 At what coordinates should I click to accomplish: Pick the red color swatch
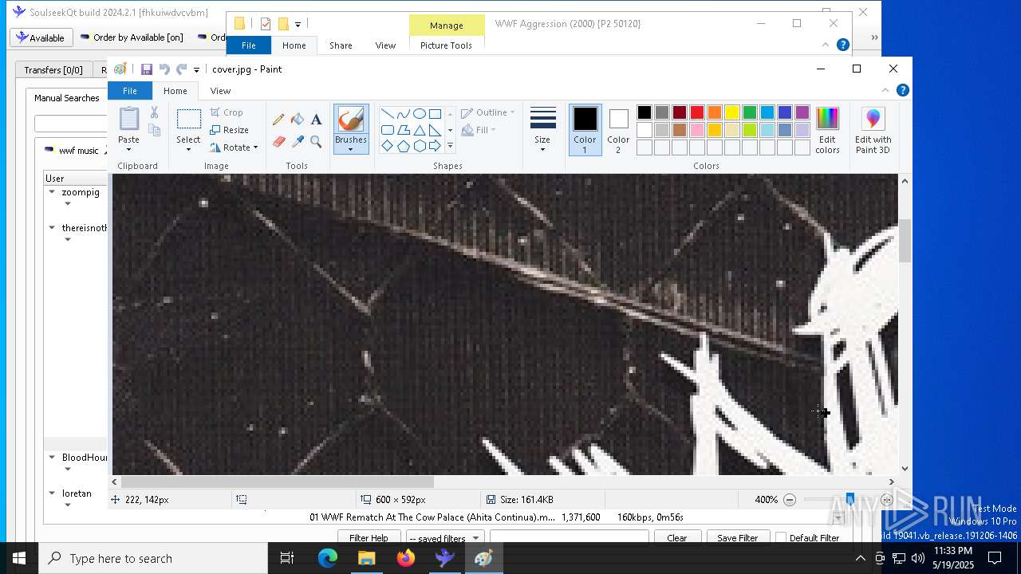(x=697, y=112)
